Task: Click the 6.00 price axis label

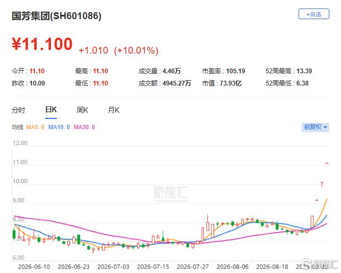Action: pyautogui.click(x=18, y=258)
